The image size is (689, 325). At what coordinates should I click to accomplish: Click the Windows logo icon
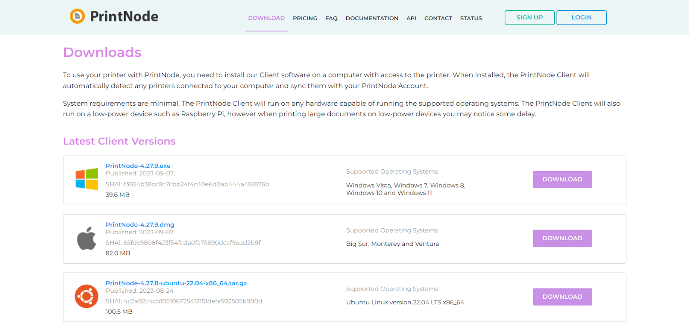click(x=87, y=179)
